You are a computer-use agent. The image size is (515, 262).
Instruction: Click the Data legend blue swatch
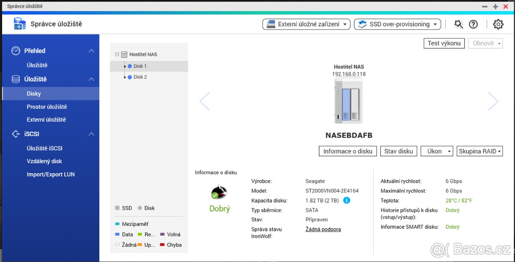[x=117, y=235]
